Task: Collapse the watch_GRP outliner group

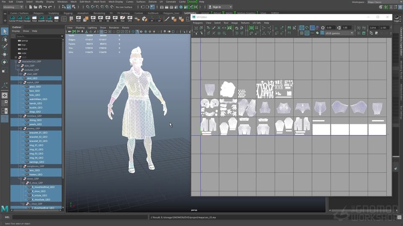Action: (x=21, y=82)
